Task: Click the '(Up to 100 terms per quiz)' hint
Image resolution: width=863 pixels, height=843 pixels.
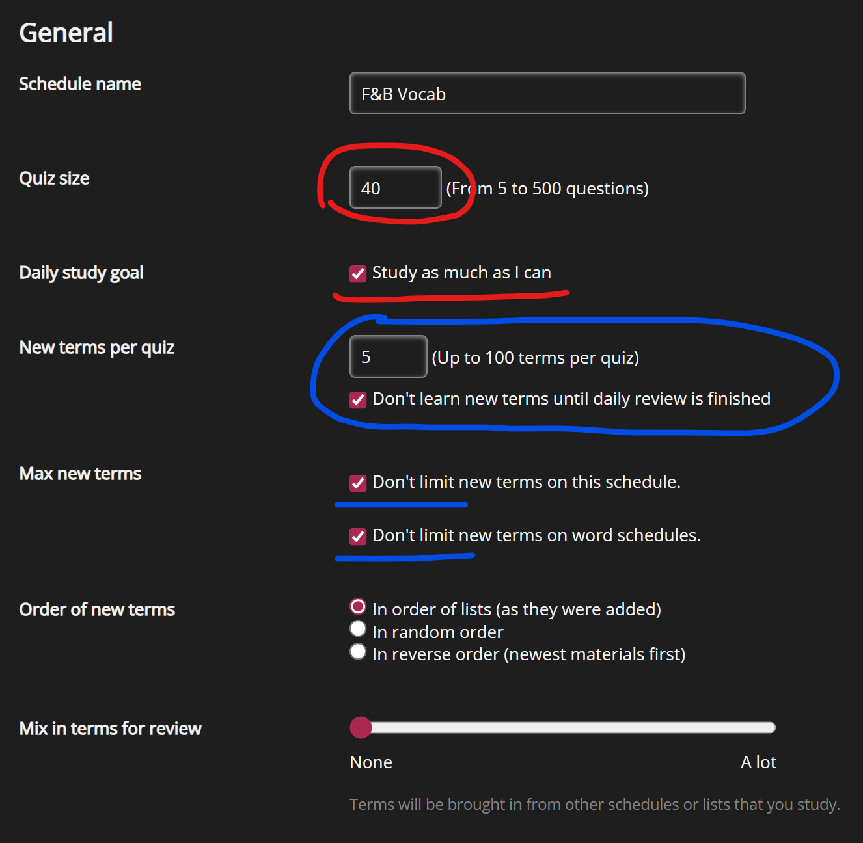Action: tap(535, 357)
